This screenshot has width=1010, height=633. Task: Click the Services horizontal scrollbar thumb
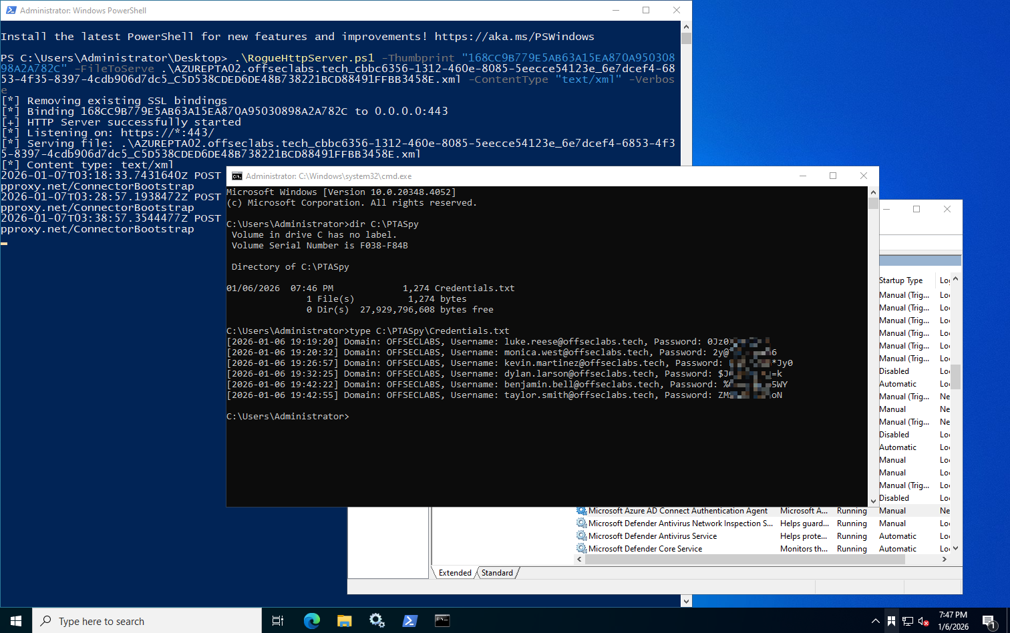(x=745, y=560)
